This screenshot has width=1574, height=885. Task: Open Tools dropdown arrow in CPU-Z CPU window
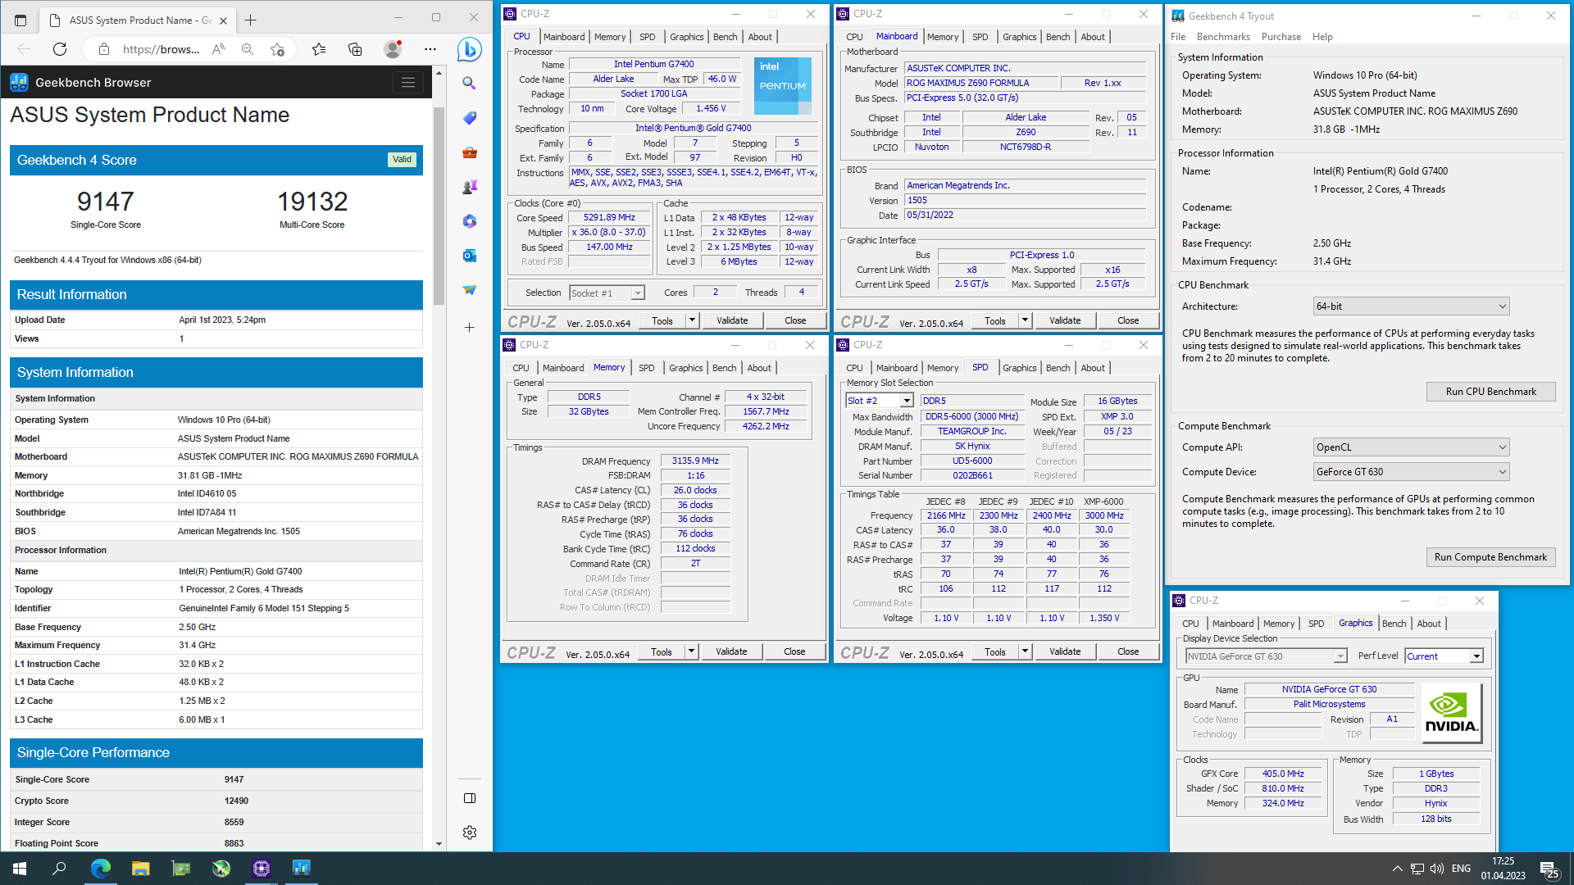(692, 320)
